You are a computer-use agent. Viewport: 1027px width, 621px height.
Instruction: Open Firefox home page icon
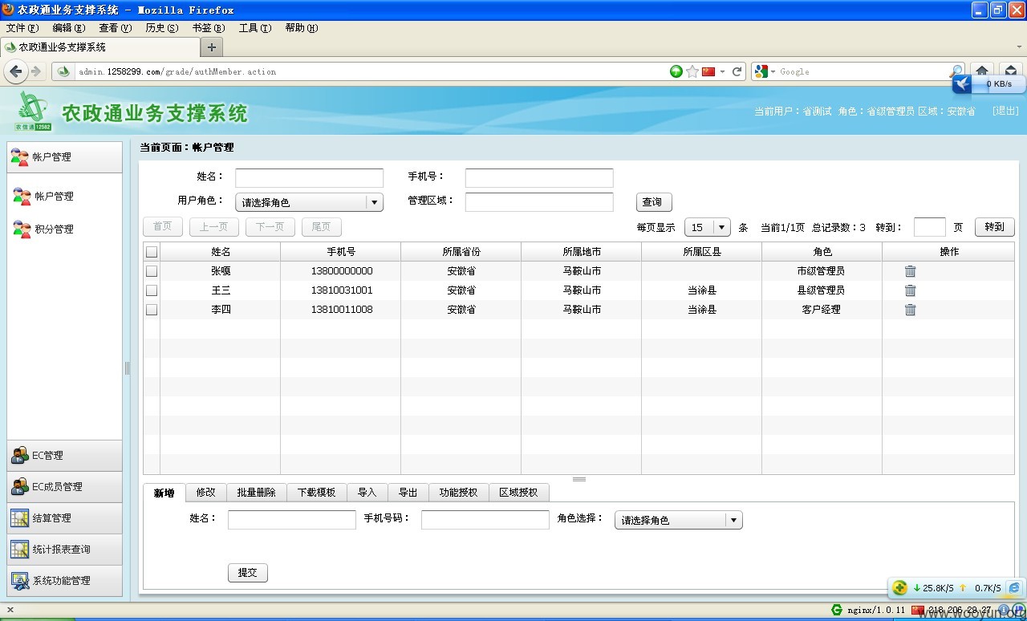click(x=982, y=71)
